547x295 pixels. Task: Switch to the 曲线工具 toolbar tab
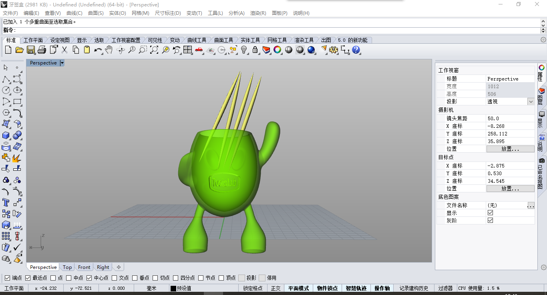197,40
